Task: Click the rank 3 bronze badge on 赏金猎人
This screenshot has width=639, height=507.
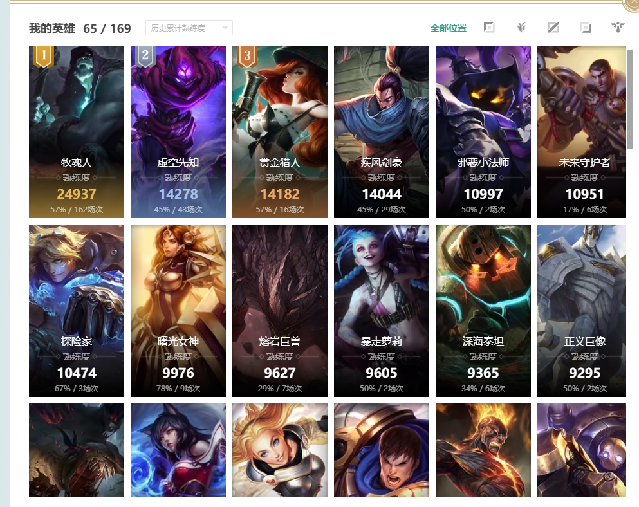Action: click(x=247, y=56)
